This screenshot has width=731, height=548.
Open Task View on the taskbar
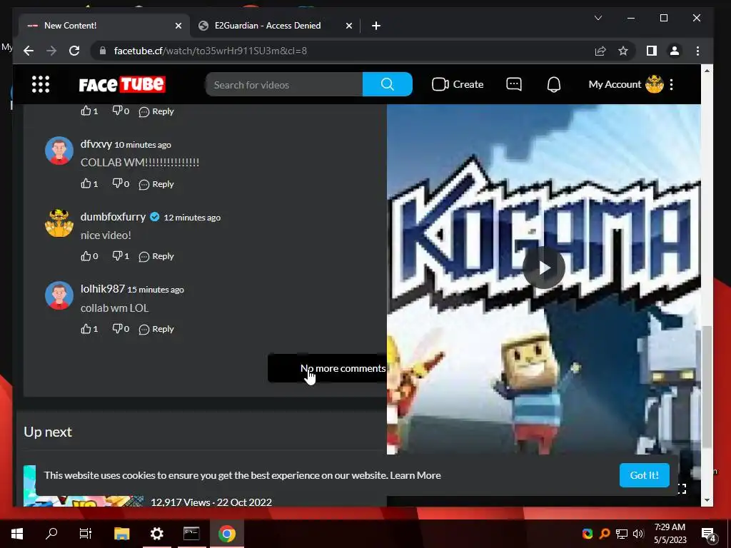86,534
